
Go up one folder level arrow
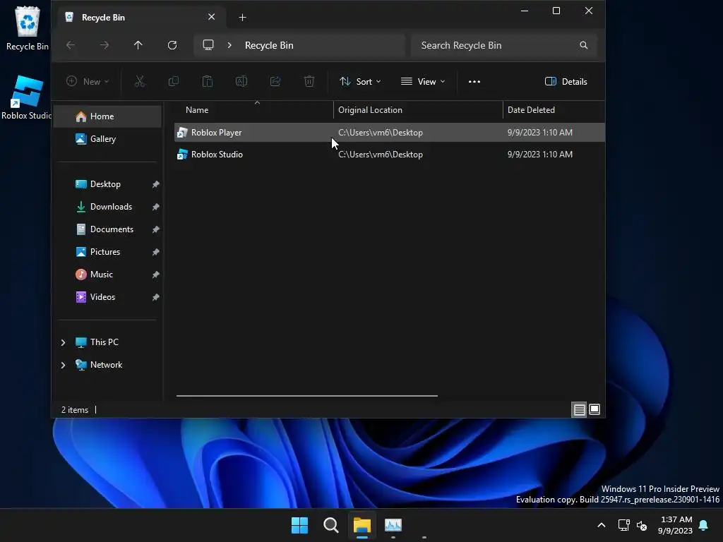(x=138, y=45)
